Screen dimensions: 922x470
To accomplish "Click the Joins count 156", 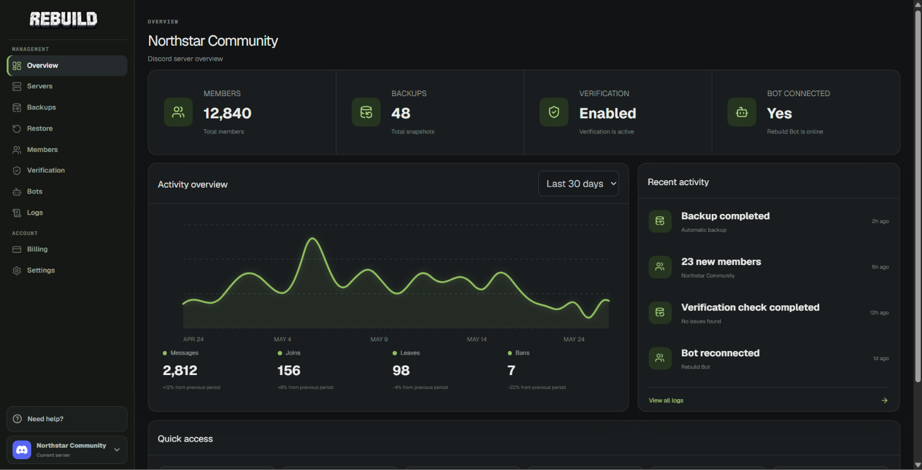I will [289, 370].
